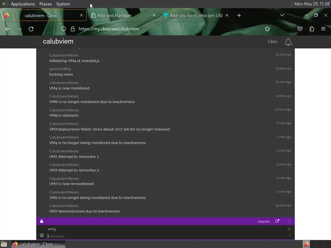Edit the name field containing vm3

point(167,229)
